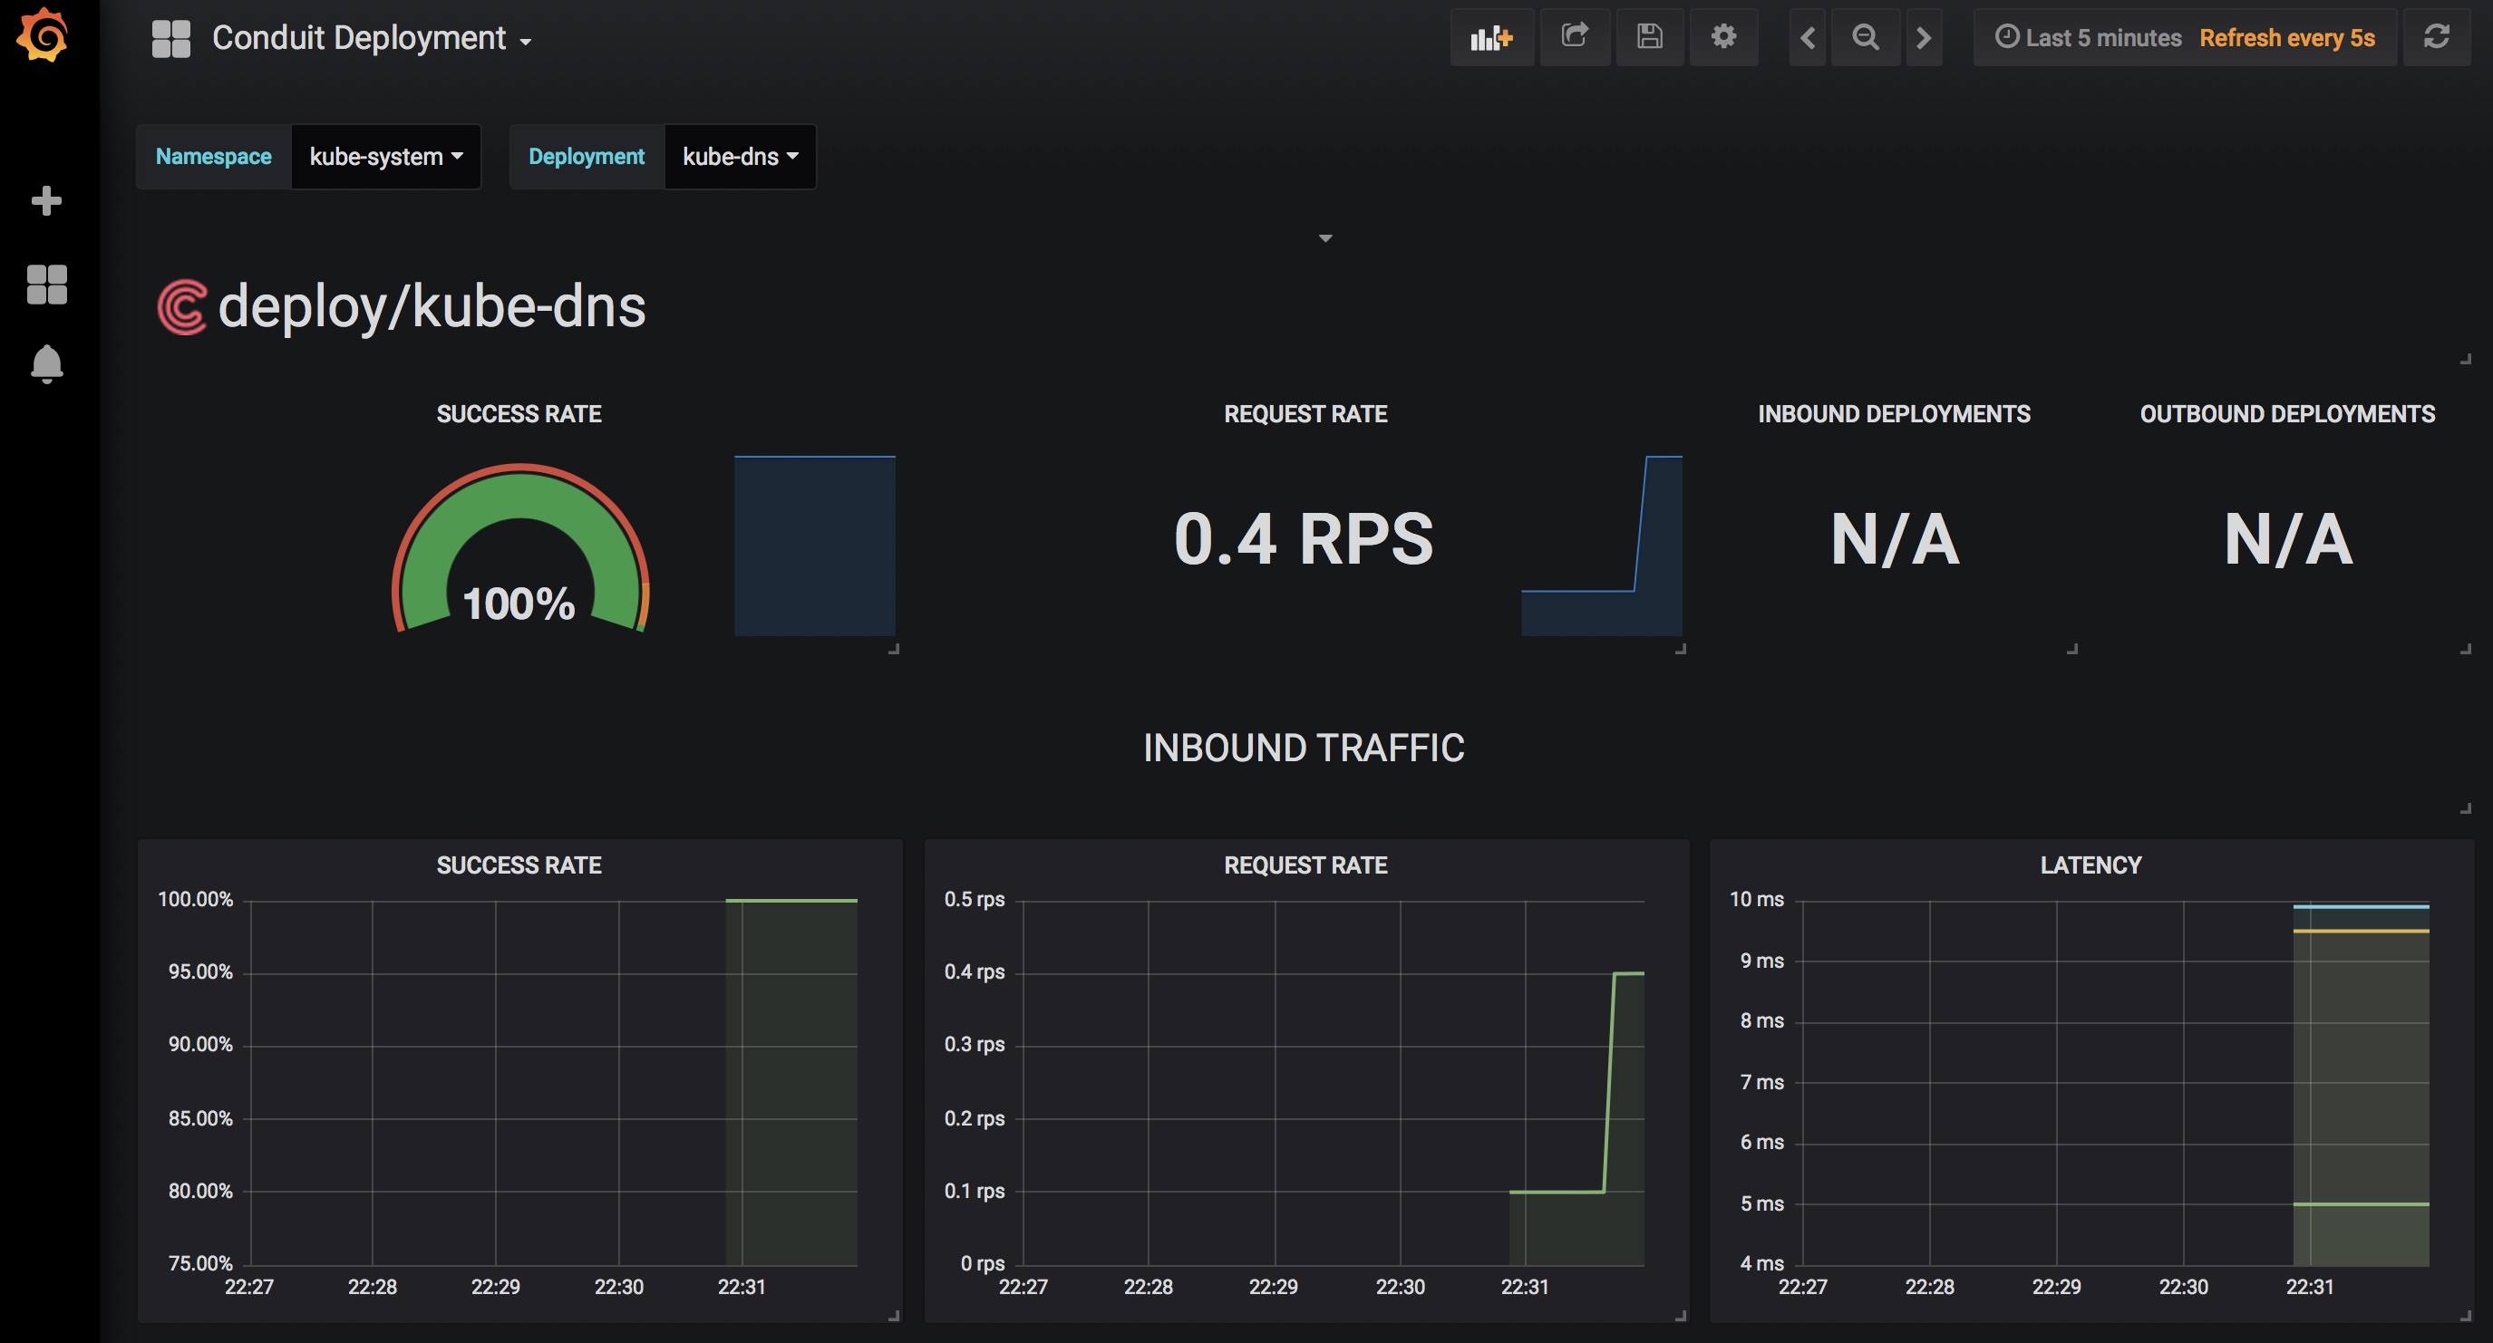Screen dimensions: 2493x1343
Task: Click the rising green line in request rate graph
Action: coord(1608,1083)
